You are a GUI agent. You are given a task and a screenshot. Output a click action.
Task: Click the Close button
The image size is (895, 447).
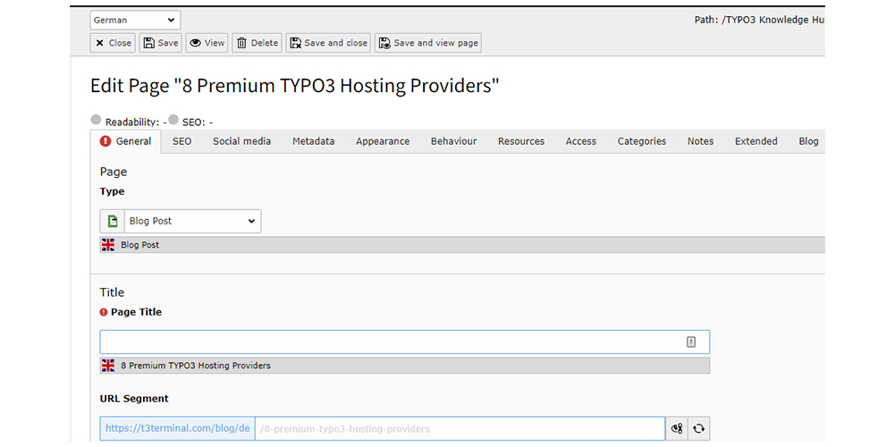pos(113,43)
